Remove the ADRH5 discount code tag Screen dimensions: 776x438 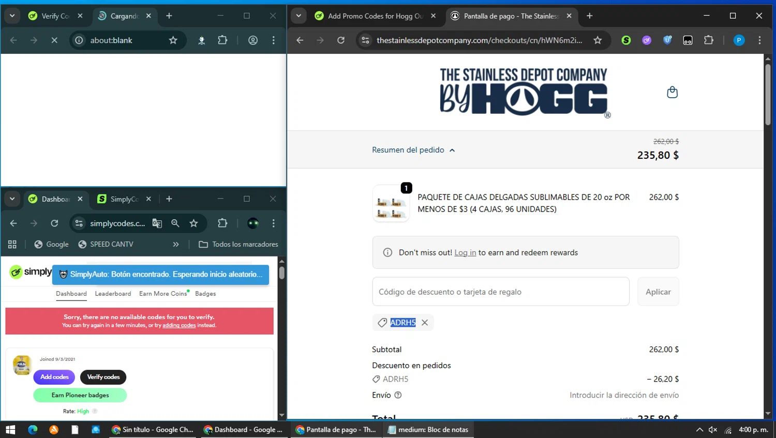pyautogui.click(x=425, y=323)
